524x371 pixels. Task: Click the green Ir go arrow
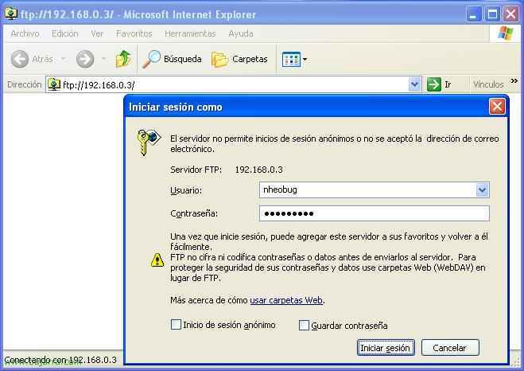pyautogui.click(x=434, y=84)
